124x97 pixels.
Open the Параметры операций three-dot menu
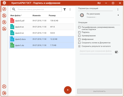[x=118, y=9]
